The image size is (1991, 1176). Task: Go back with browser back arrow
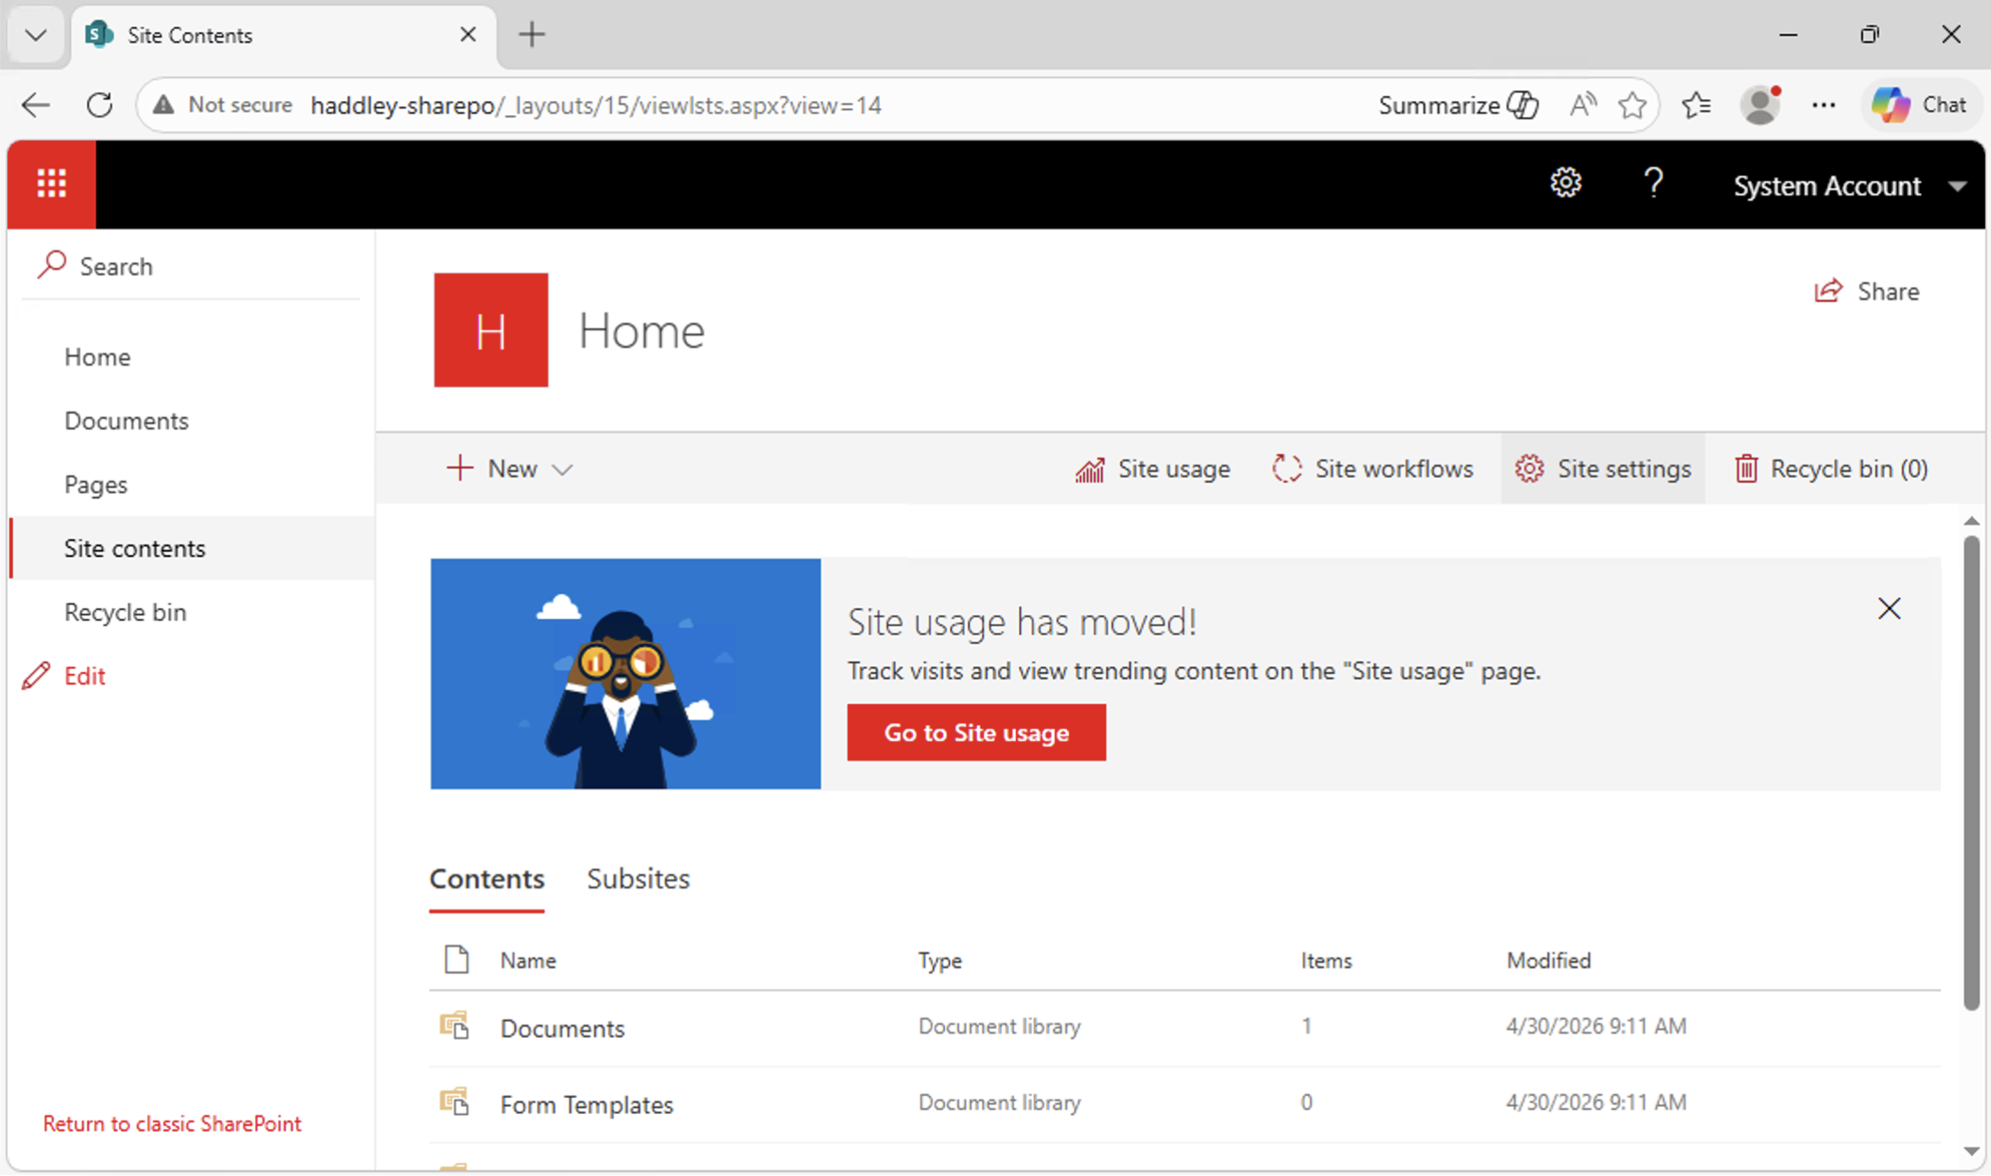(35, 105)
